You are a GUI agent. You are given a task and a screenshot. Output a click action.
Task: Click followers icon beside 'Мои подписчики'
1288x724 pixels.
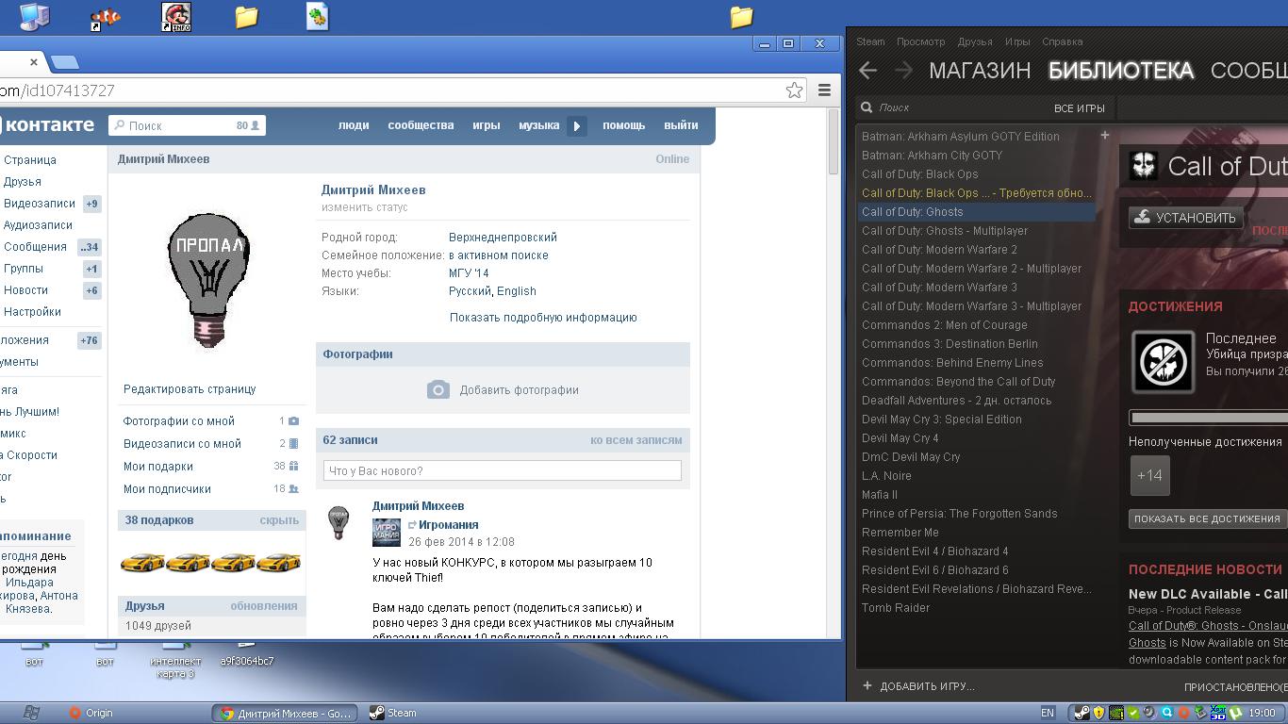[293, 489]
